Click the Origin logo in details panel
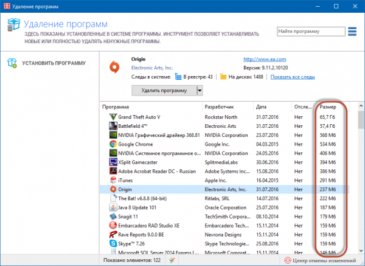This screenshot has height=266, width=365. pos(114,67)
